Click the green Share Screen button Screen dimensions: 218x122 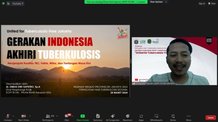(83, 117)
